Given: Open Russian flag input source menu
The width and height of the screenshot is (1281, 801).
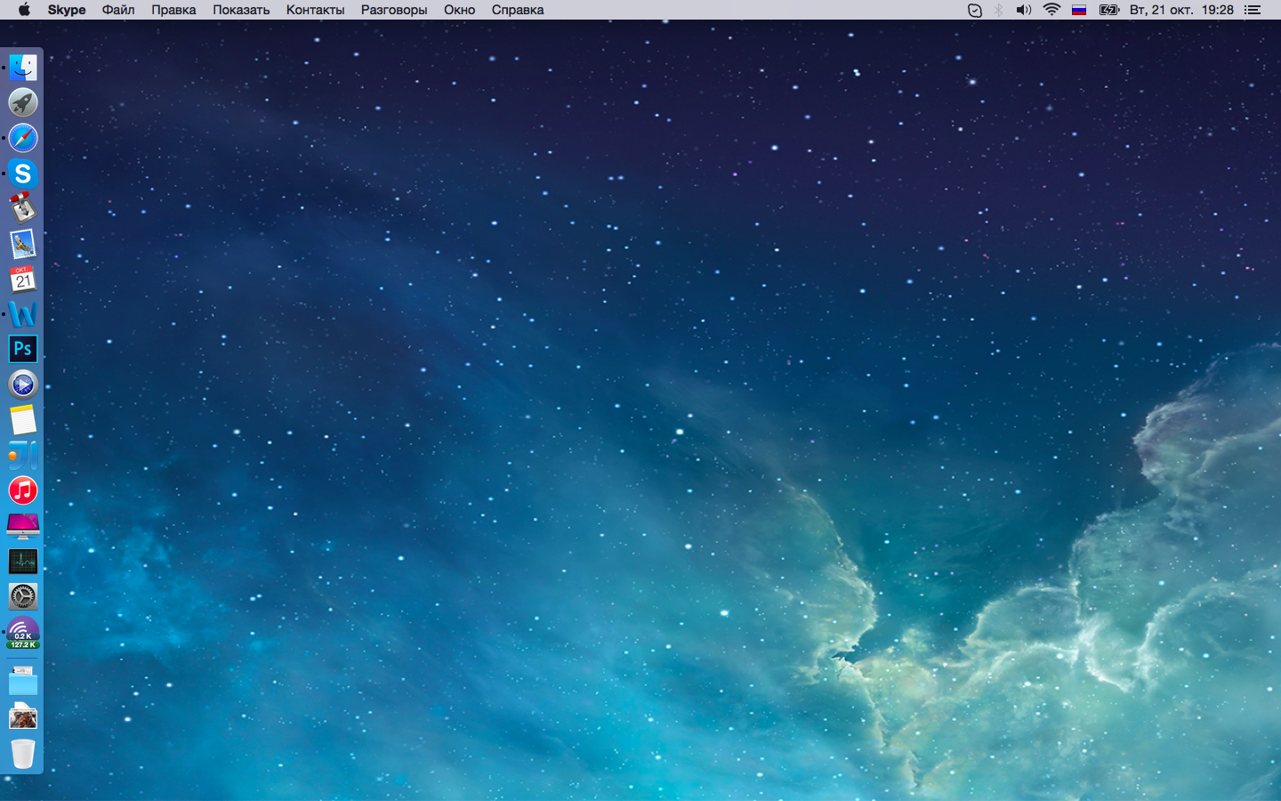Looking at the screenshot, I should click(x=1079, y=10).
